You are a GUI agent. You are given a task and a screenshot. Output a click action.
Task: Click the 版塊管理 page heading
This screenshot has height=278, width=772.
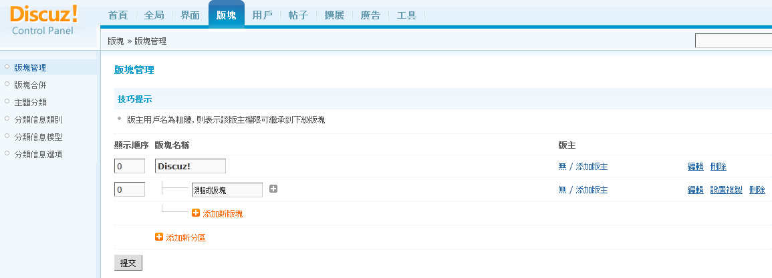(134, 70)
